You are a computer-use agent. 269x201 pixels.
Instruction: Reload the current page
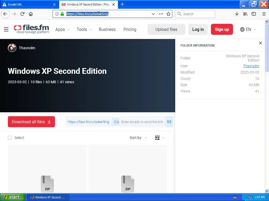(22, 14)
